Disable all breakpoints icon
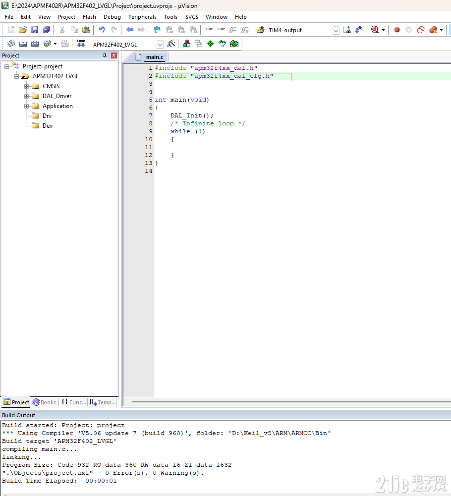Image resolution: width=451 pixels, height=496 pixels. (x=421, y=30)
